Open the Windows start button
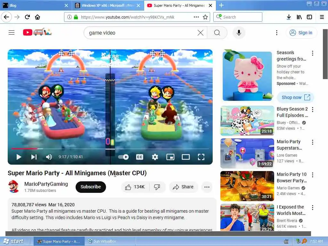The height and width of the screenshot is (246, 328). pos(13,241)
